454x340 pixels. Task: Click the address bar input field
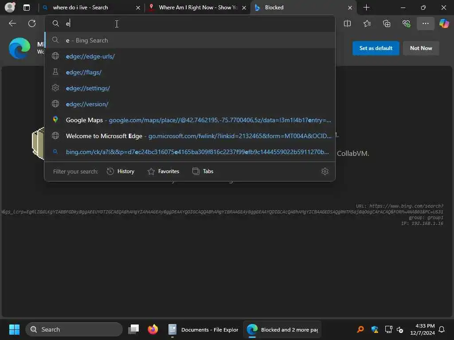tap(190, 24)
